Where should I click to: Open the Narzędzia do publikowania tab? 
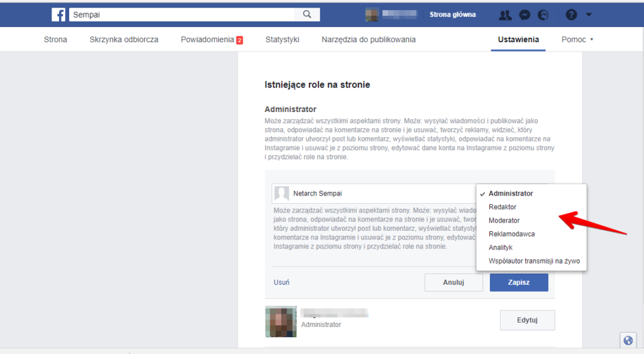point(369,40)
